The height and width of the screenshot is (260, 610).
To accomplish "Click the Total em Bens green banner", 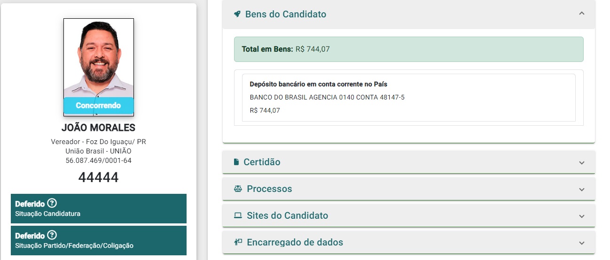I will tap(409, 49).
